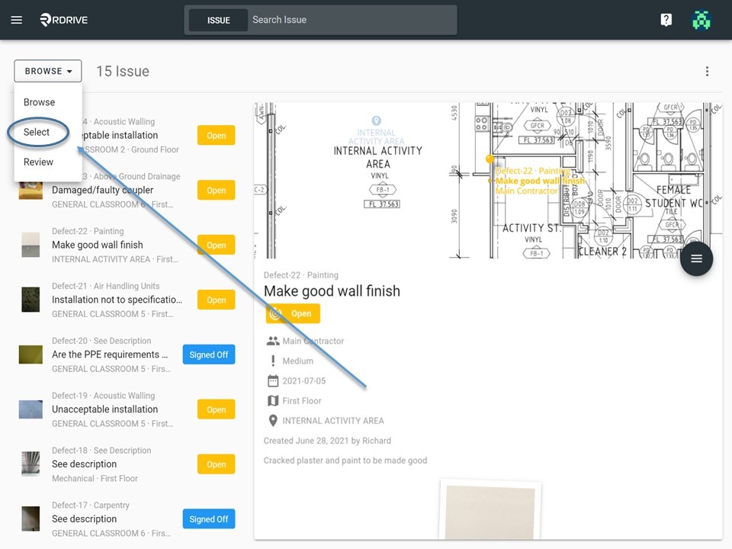Open the ISSUE search type selector
Viewport: 732px width, 549px height.
pyautogui.click(x=219, y=20)
